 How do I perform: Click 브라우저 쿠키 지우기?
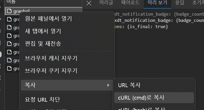[x=51, y=70]
